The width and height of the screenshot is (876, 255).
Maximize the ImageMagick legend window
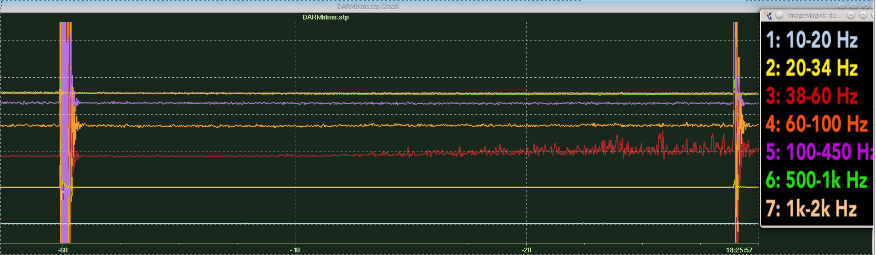click(x=863, y=15)
